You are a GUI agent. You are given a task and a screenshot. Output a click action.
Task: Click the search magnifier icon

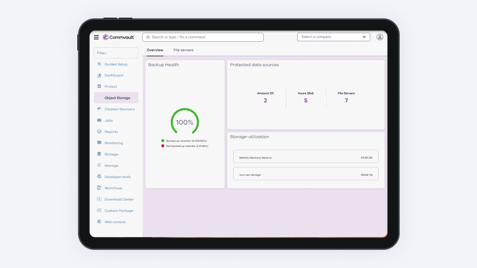click(148, 38)
